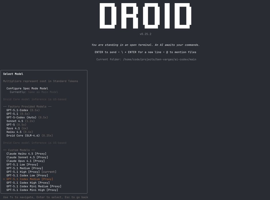Select GPT-5.1 High [Proxy] current model
This screenshot has width=270, height=200.
click(31, 172)
